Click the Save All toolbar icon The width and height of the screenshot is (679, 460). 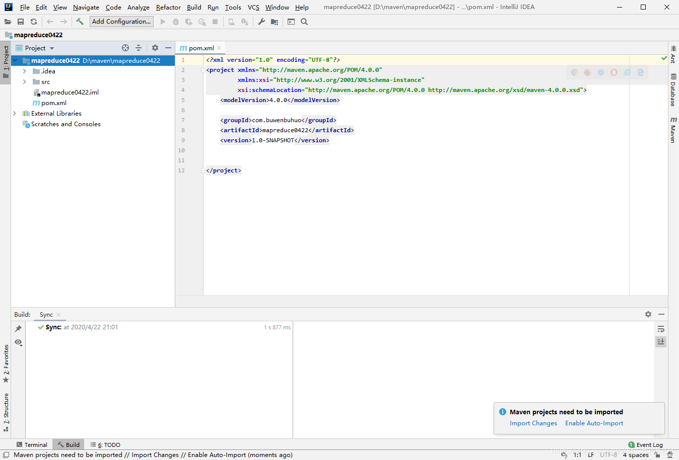pyautogui.click(x=21, y=22)
